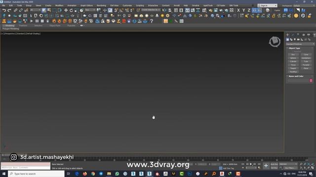This screenshot has height=177, width=316.
Task: Click the question mark help icon
Action: [x=152, y=21]
